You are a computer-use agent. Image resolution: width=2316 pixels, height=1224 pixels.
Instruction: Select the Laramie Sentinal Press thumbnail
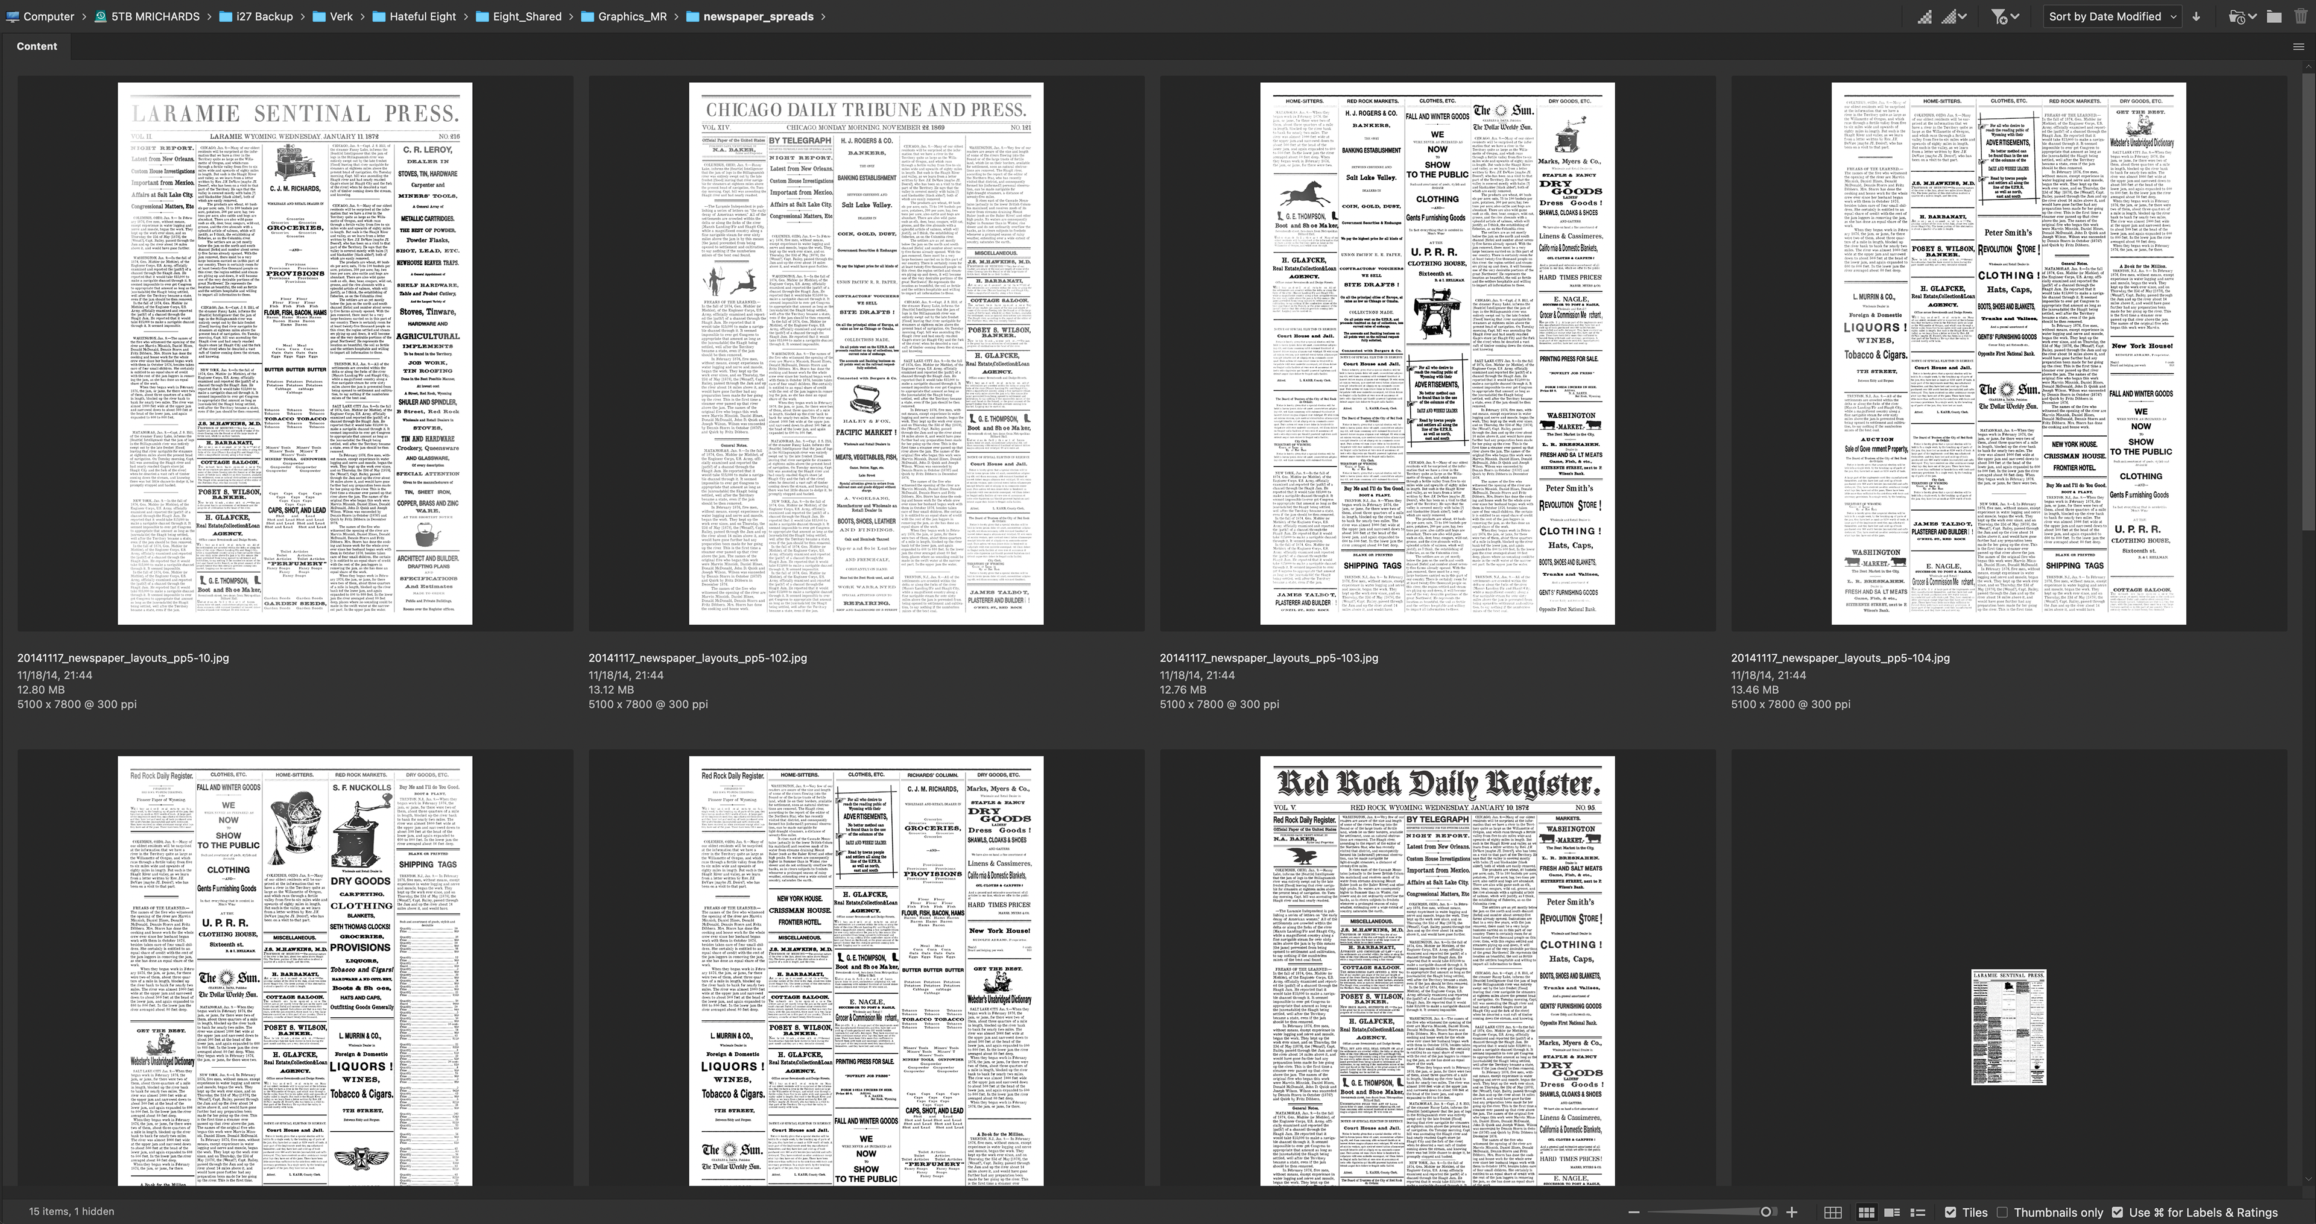(295, 353)
